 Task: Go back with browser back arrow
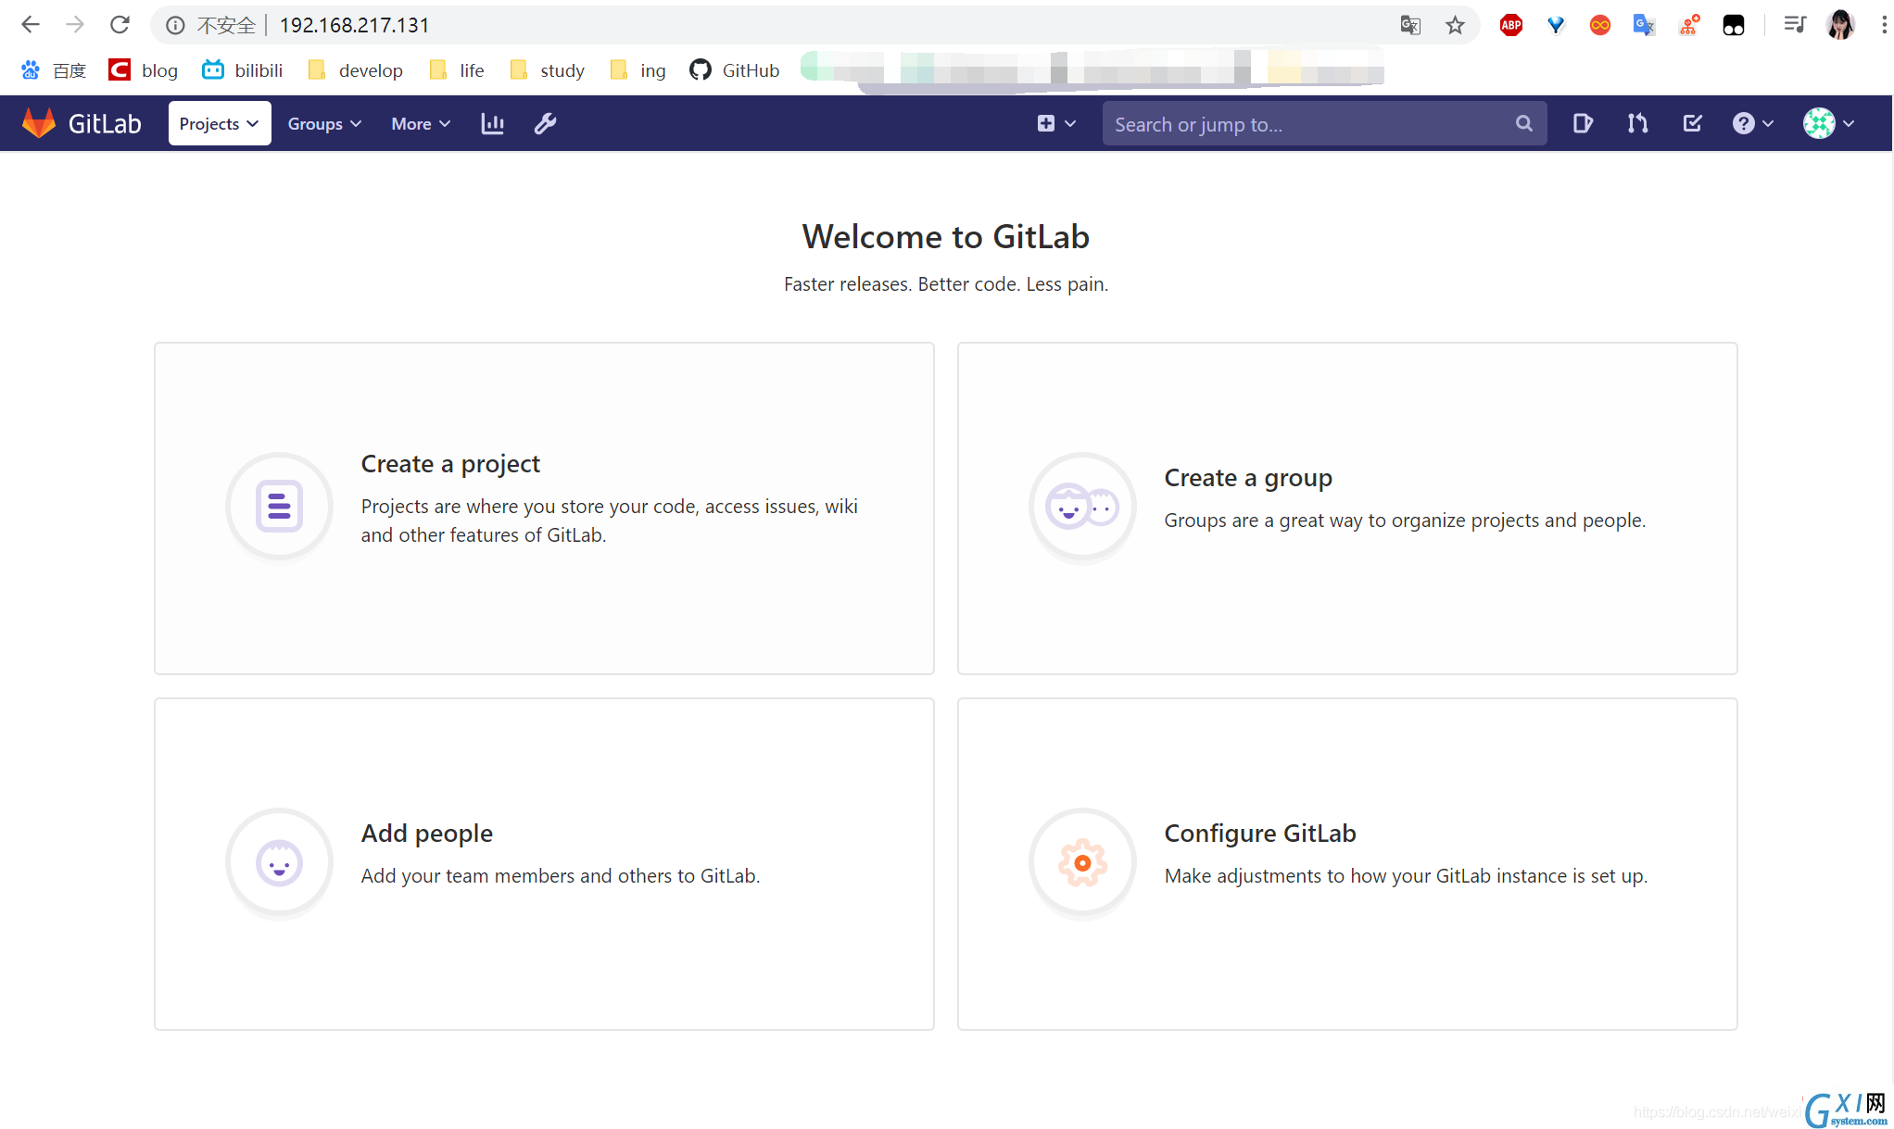tap(31, 25)
